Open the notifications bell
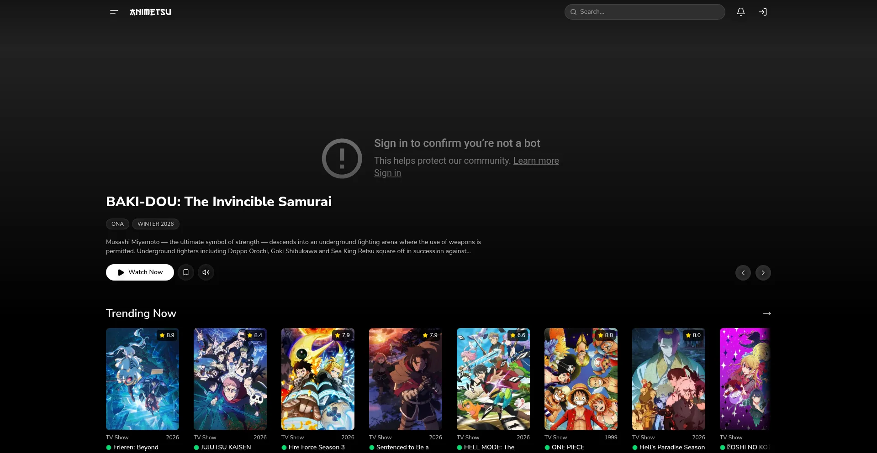 pos(741,12)
